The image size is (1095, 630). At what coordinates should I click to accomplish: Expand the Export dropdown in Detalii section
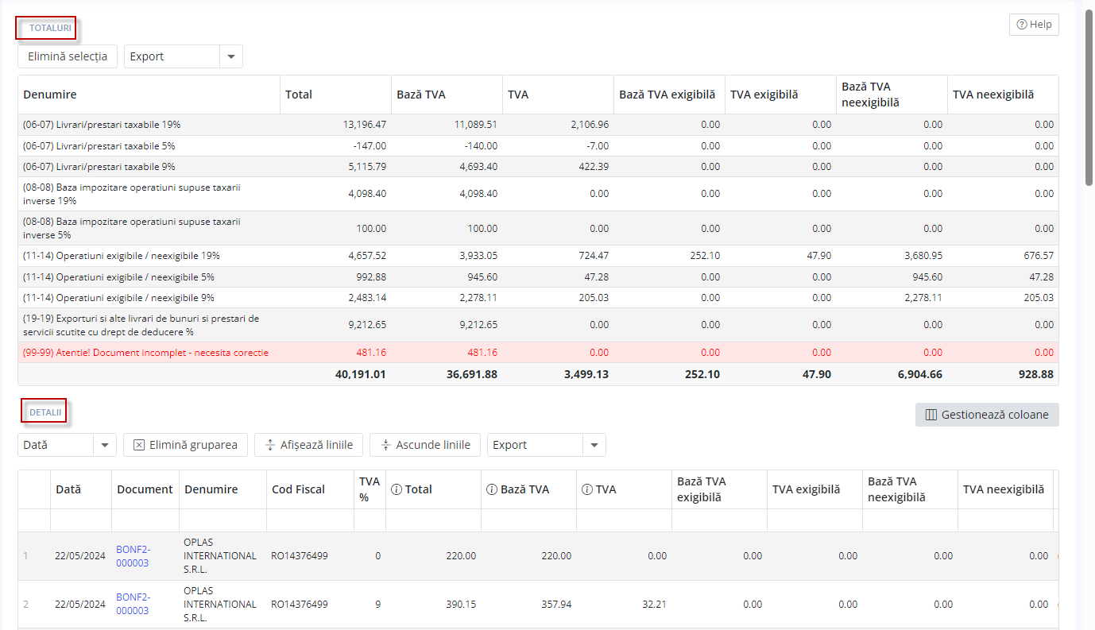[x=594, y=445]
